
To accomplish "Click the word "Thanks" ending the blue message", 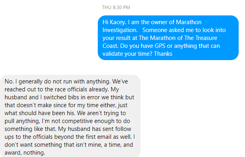I will tap(163, 54).
